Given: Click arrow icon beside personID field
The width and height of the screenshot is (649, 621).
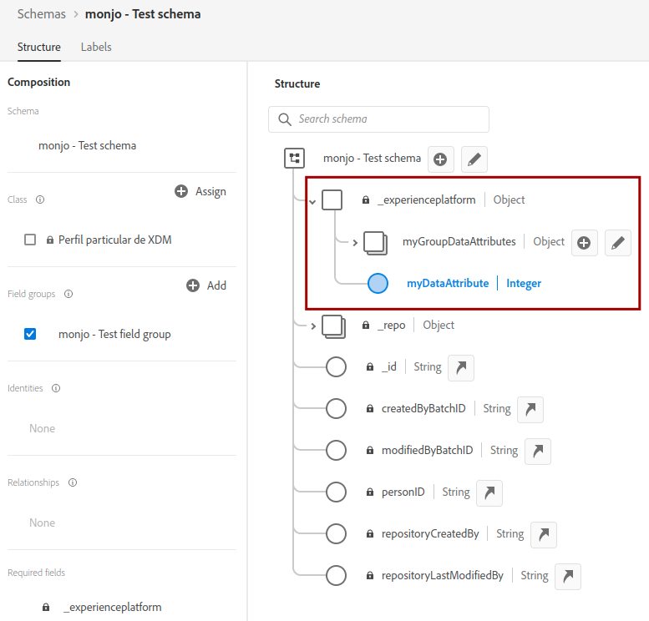Looking at the screenshot, I should (x=489, y=493).
